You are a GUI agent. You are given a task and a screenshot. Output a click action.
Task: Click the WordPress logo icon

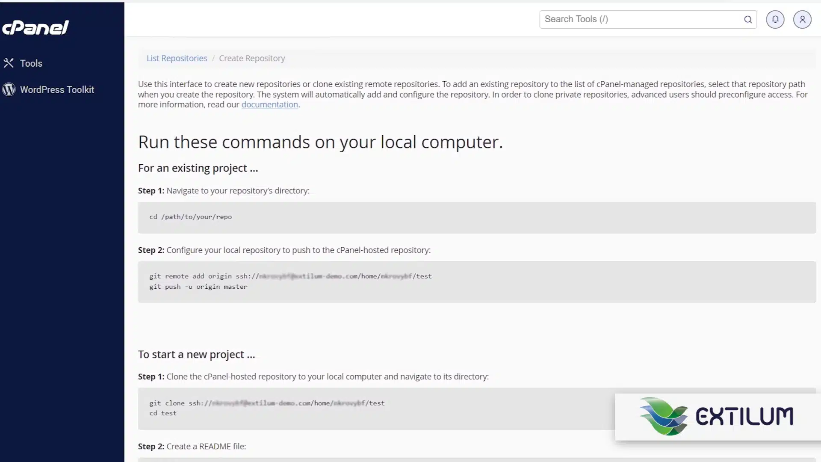(9, 89)
